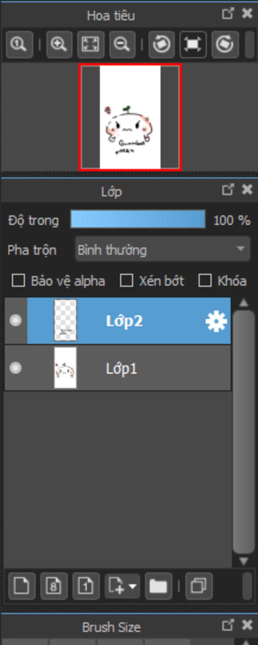Reset the canvas rotation
The height and width of the screenshot is (645, 258).
point(193,45)
